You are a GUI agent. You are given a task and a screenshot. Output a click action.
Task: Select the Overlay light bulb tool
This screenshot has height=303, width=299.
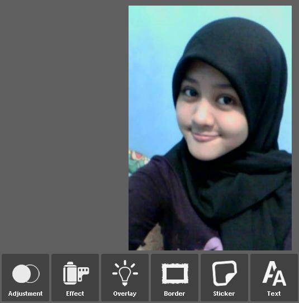tap(125, 277)
